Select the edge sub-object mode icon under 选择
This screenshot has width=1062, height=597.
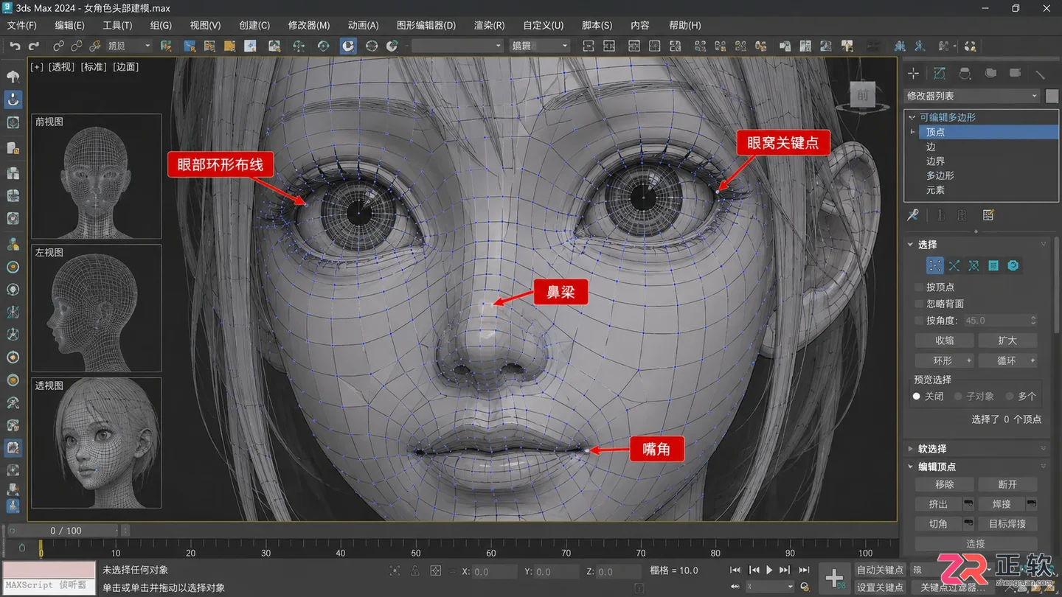pos(954,265)
